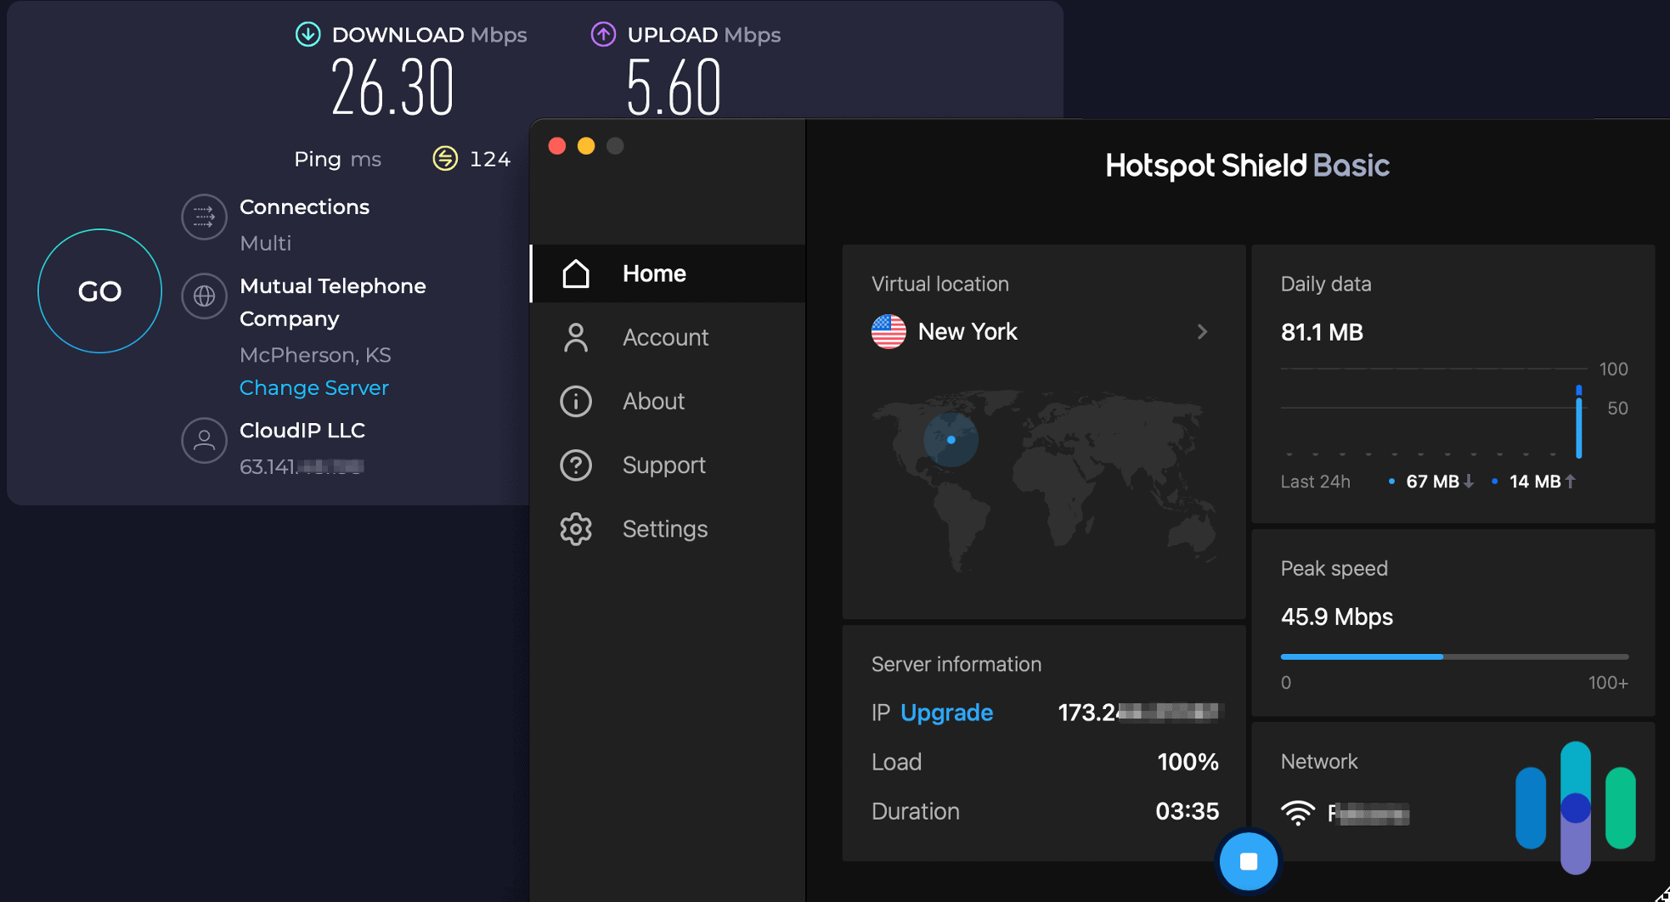
Task: Expand the Virtual location chevron
Action: coord(1201,332)
